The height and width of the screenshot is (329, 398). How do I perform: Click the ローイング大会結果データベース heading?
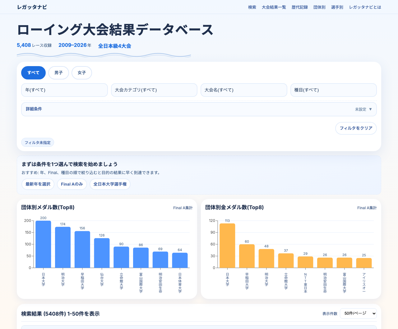point(115,30)
